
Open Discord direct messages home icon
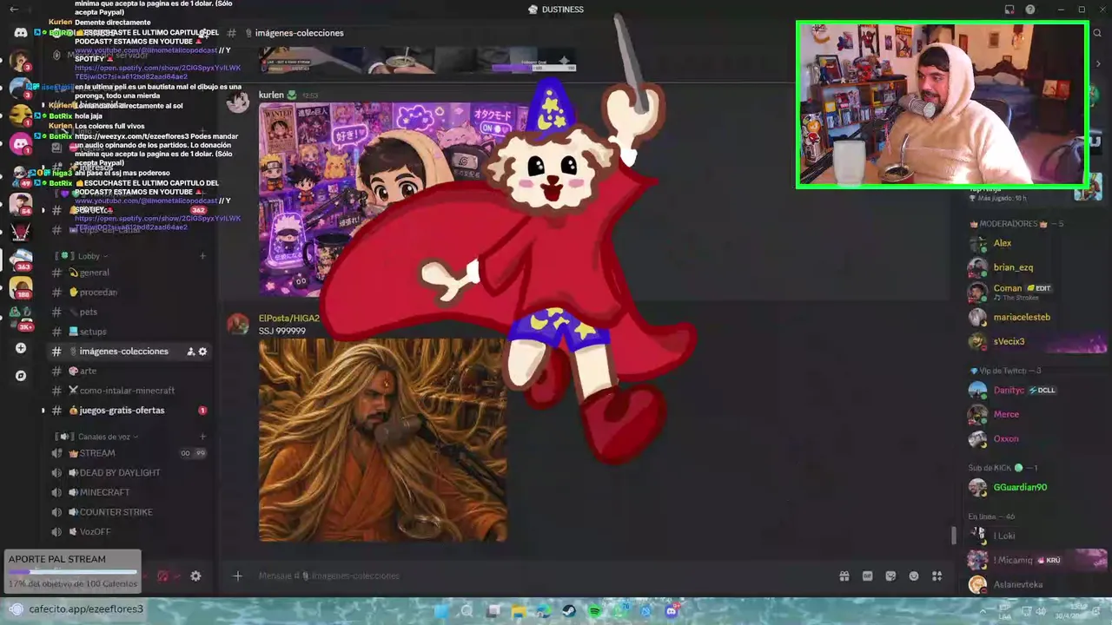(20, 32)
